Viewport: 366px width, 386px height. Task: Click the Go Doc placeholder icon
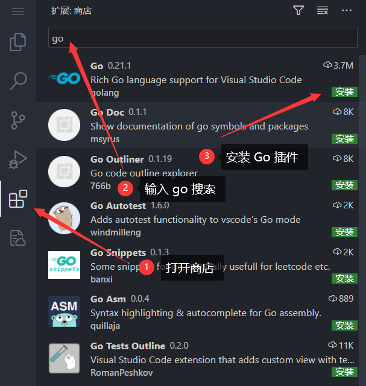(64, 125)
